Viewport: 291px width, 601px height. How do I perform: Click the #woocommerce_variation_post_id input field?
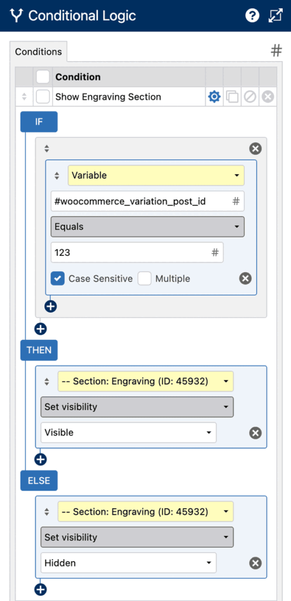tap(147, 201)
